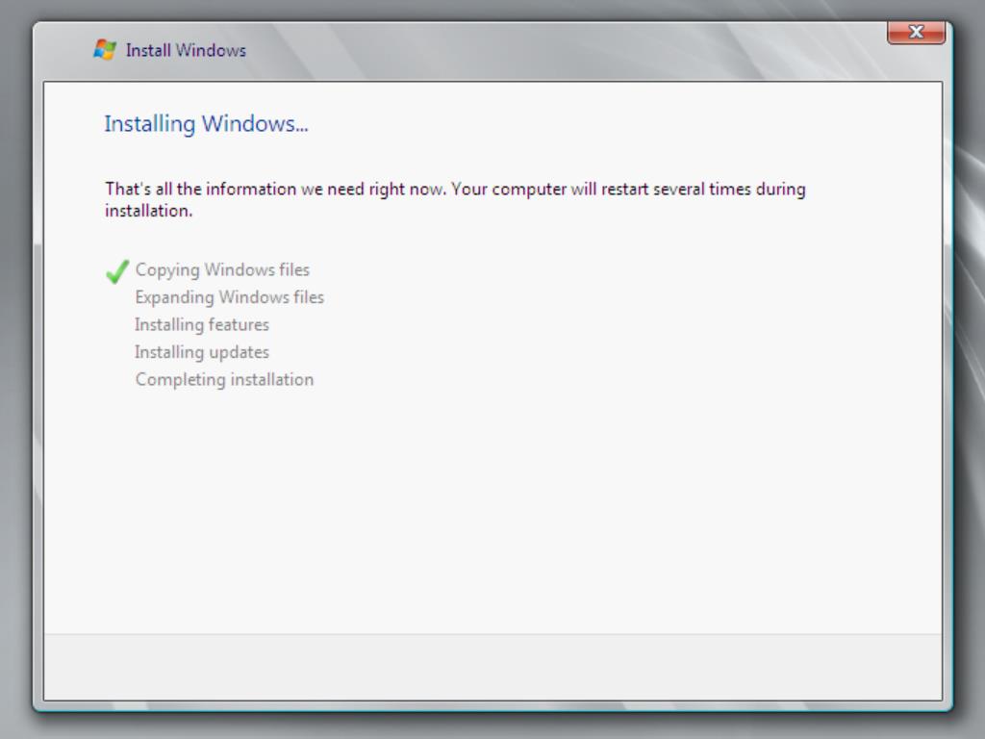The width and height of the screenshot is (985, 739).
Task: Click the desktop wallpaper left of the dialog
Action: (14, 385)
